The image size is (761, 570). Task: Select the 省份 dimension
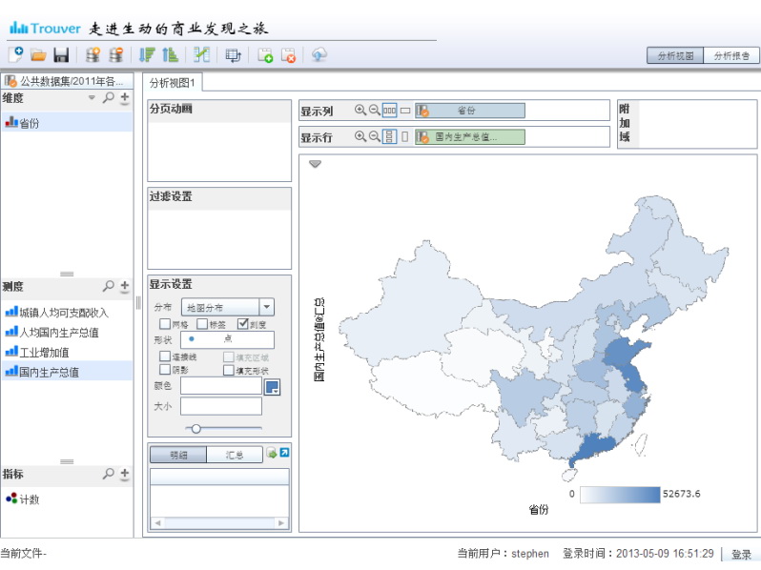pos(67,123)
